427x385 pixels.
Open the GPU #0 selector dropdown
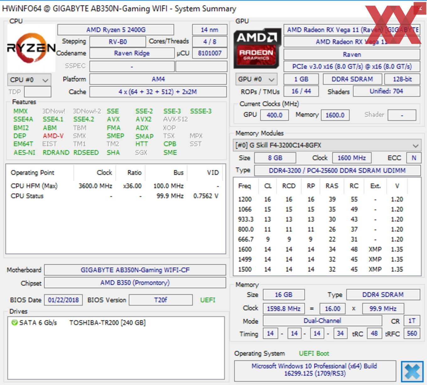point(256,79)
